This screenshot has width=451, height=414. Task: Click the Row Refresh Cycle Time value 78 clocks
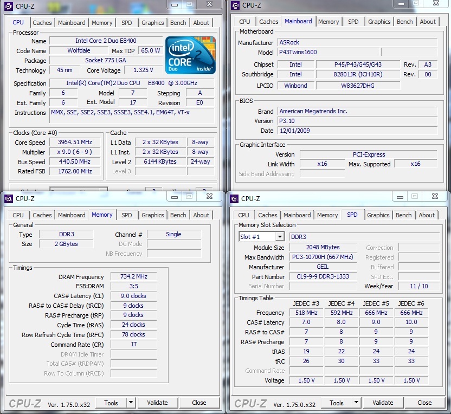click(134, 335)
